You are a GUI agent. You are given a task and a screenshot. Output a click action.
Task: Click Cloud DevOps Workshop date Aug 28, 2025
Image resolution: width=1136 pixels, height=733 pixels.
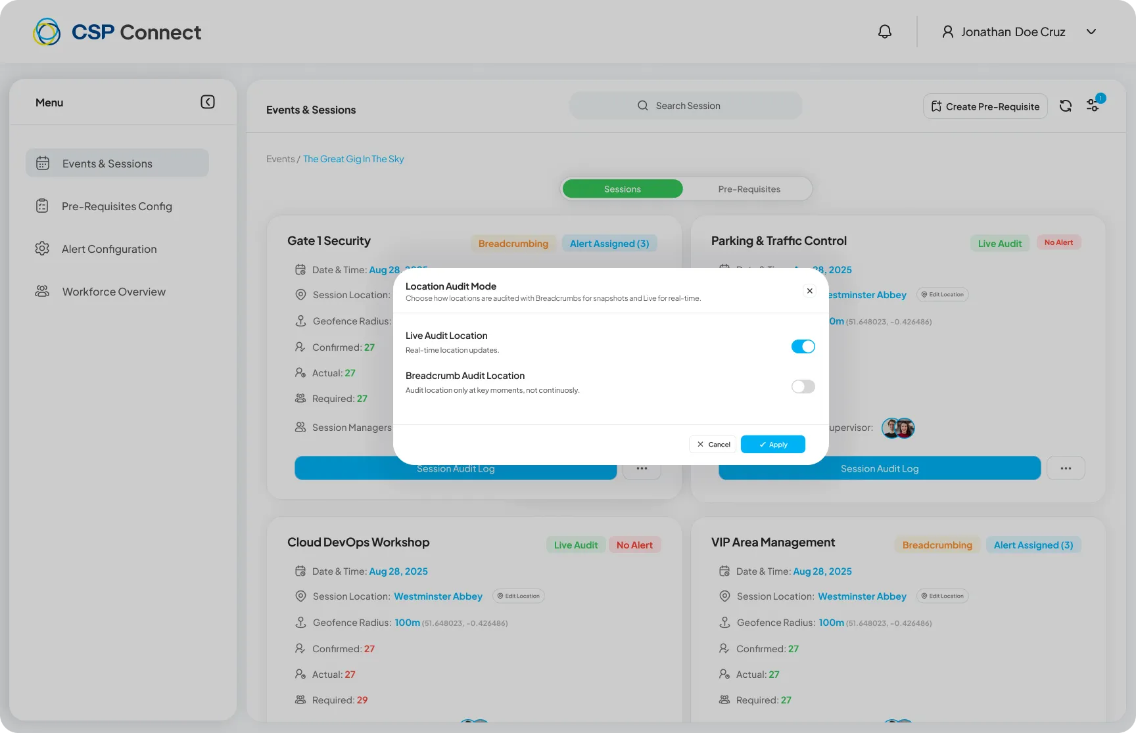coord(398,571)
